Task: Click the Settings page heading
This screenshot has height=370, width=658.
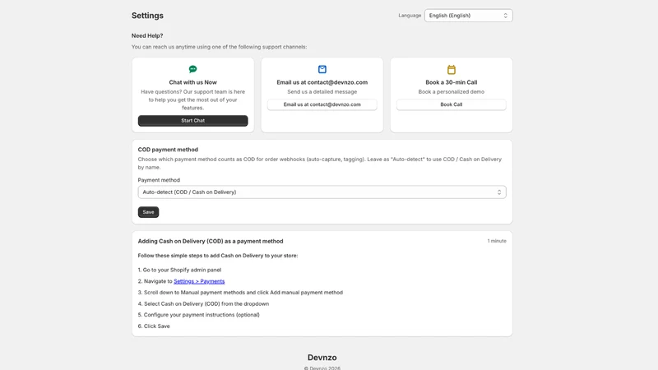Action: click(x=147, y=16)
